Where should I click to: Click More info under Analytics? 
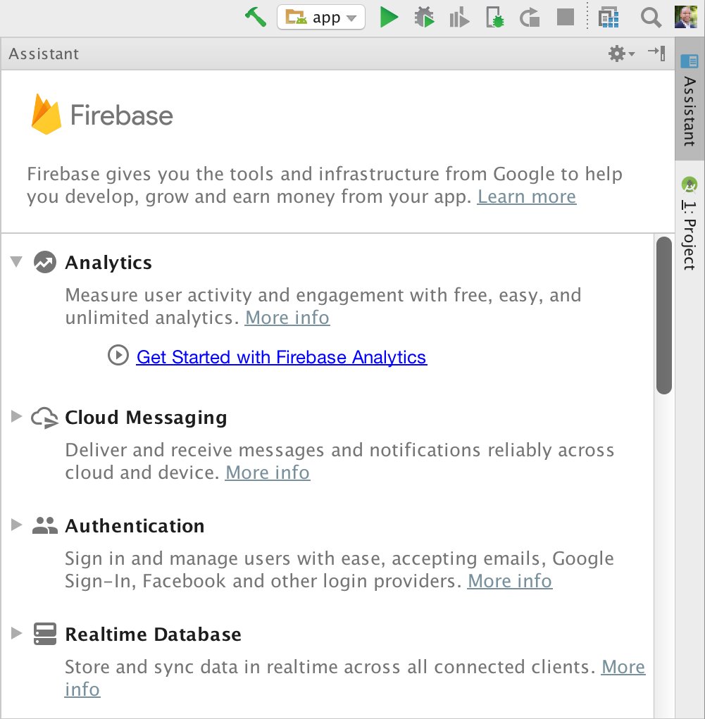click(x=287, y=318)
